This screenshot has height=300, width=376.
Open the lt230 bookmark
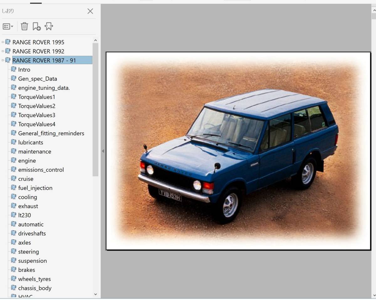(x=24, y=215)
